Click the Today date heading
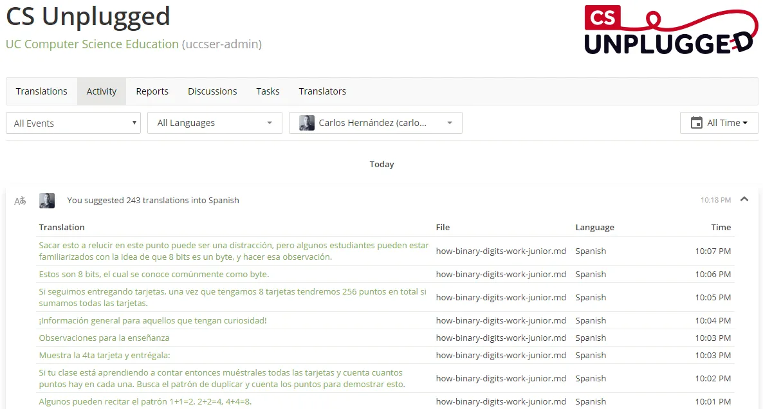Screen dimensions: 763x409 click(381, 165)
